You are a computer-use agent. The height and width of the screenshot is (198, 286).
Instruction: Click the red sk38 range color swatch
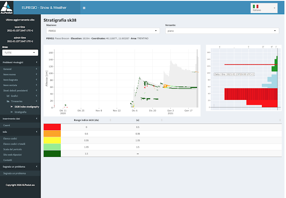(52, 127)
